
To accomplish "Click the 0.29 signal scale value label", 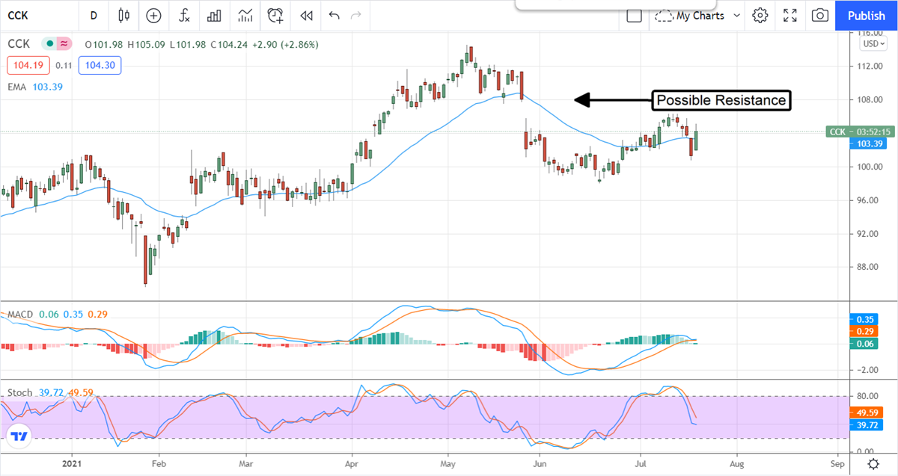I will [864, 330].
